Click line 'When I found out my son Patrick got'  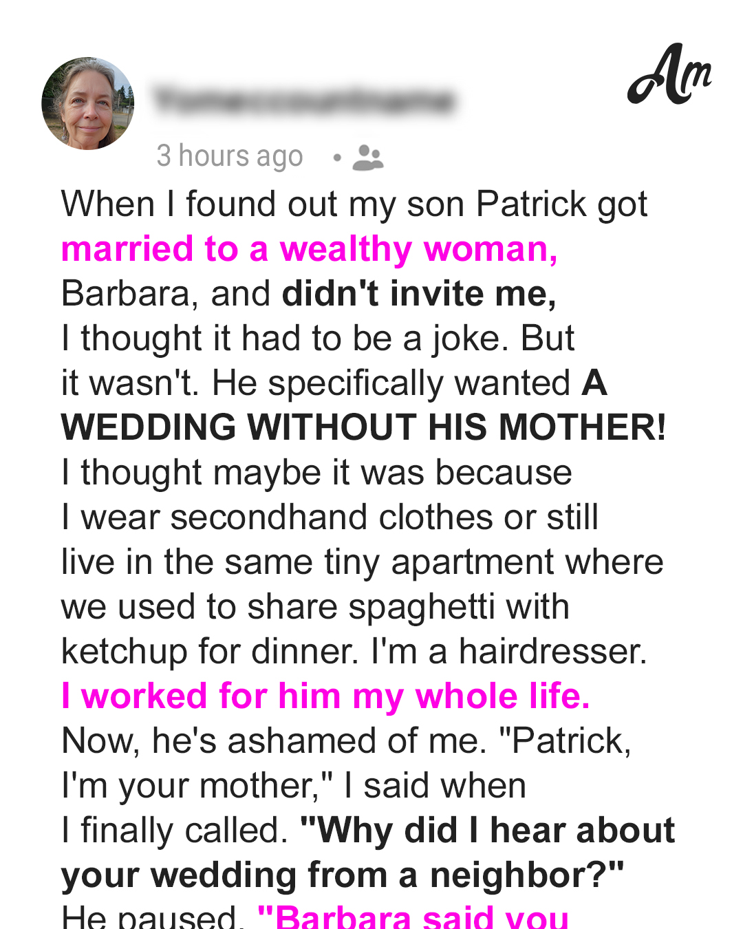tap(354, 205)
